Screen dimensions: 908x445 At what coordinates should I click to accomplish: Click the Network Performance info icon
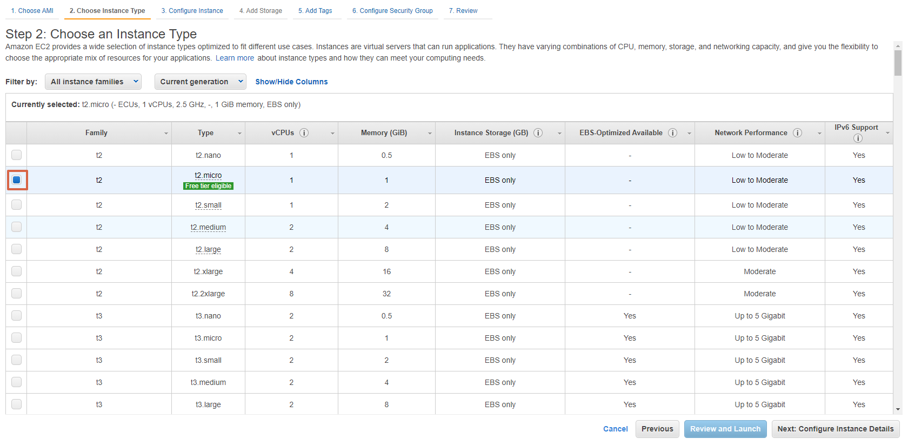[798, 133]
